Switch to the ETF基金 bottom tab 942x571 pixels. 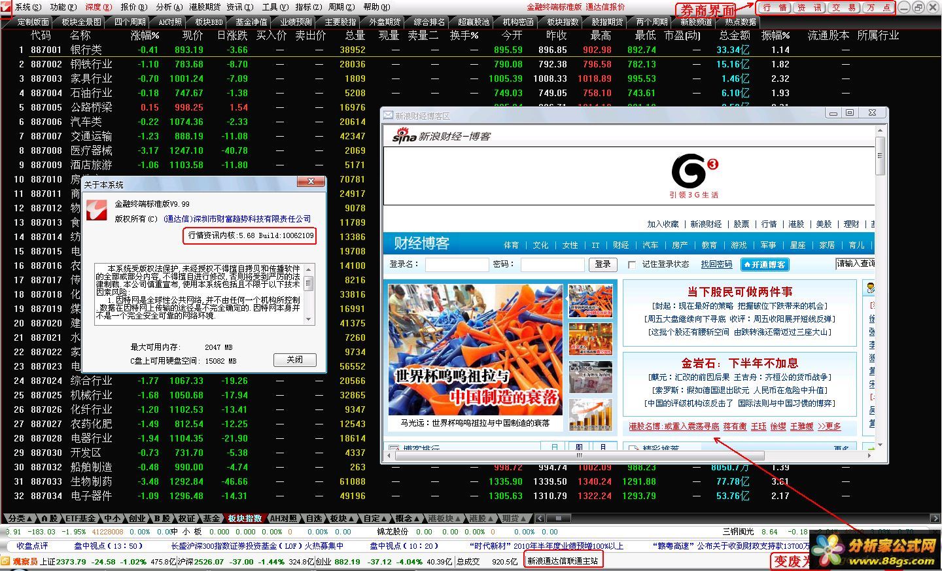pos(80,518)
